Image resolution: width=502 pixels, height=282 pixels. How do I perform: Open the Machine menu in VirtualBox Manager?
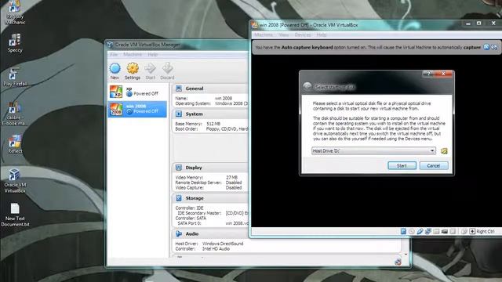[133, 54]
